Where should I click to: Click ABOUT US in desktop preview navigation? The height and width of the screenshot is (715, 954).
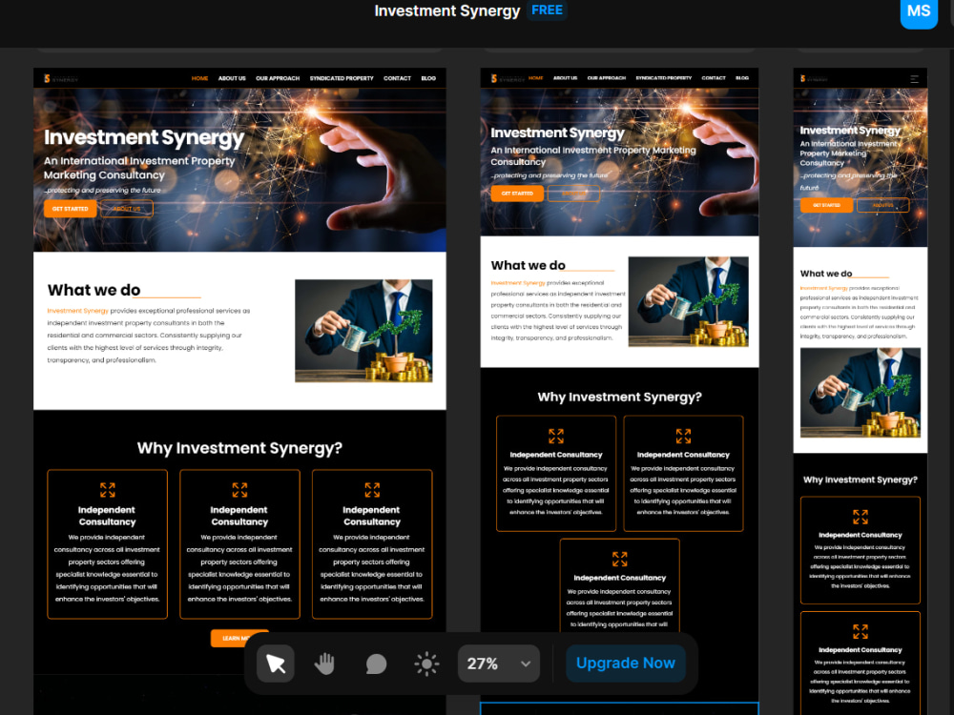232,78
